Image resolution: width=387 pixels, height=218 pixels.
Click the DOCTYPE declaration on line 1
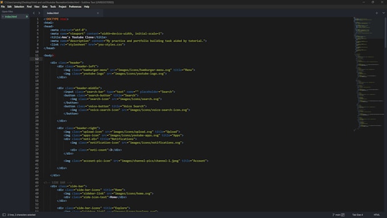[56, 19]
